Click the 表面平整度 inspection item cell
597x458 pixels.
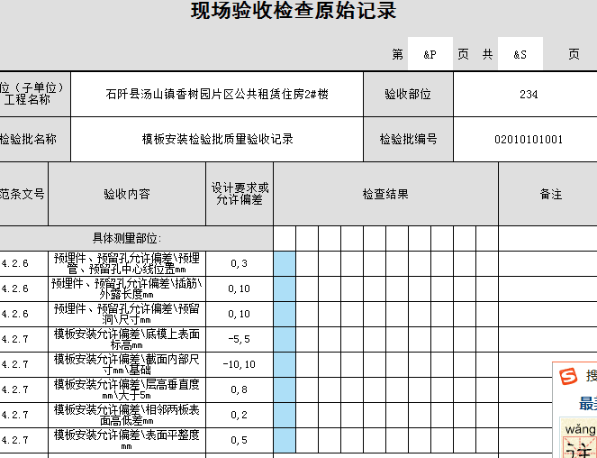click(x=127, y=440)
